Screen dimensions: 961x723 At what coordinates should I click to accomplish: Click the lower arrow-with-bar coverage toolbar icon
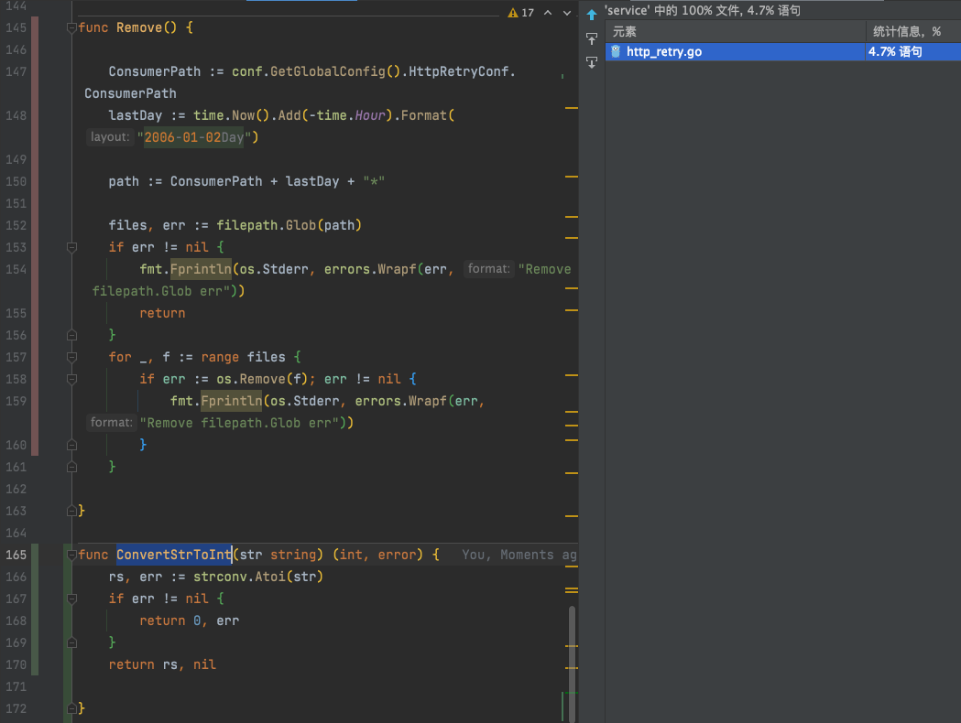pos(592,62)
